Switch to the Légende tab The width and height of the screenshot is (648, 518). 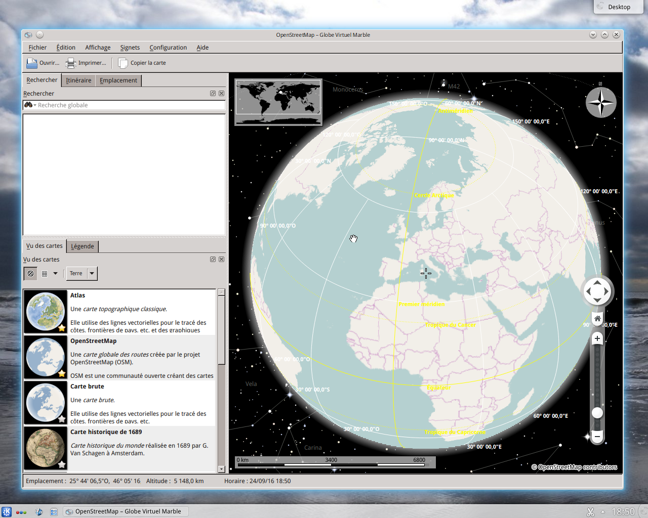83,246
